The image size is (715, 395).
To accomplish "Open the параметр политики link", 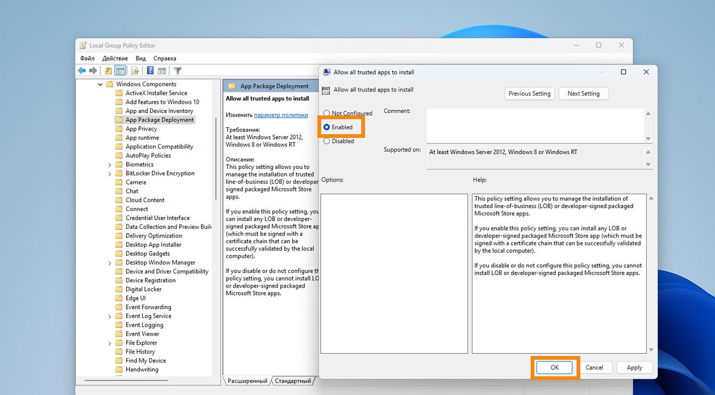I will [281, 115].
